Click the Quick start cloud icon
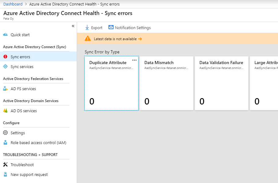The image size is (278, 183). 5,35
